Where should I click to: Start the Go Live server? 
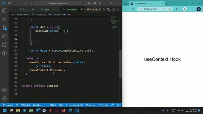pos(91,105)
